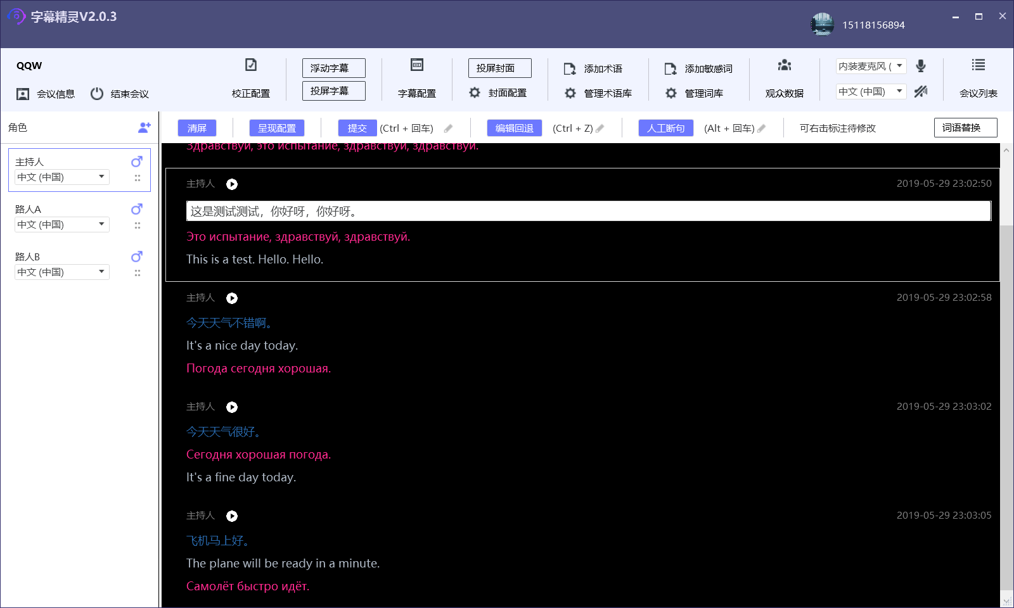
Task: Open the 路人B language dropdown
Action: [62, 272]
